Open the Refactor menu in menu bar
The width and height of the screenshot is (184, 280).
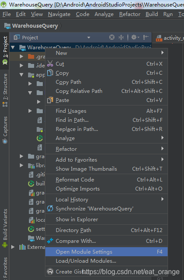pos(130,14)
